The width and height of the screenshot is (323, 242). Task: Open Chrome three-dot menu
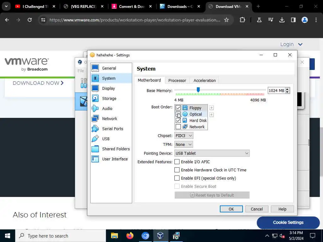(x=316, y=20)
